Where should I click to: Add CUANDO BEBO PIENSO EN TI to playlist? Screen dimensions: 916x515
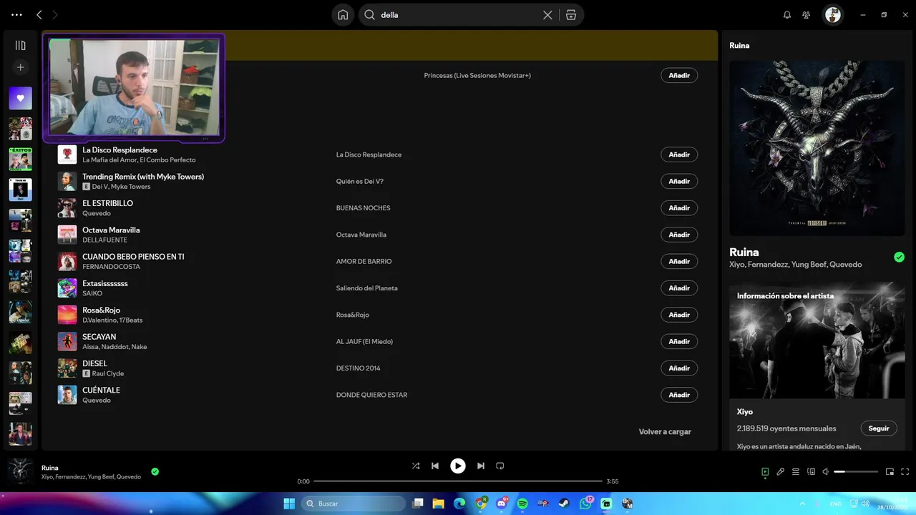(x=679, y=261)
